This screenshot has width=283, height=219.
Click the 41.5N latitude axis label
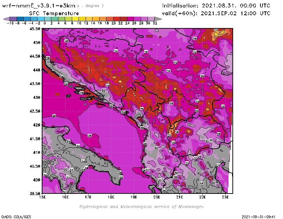[35, 139]
